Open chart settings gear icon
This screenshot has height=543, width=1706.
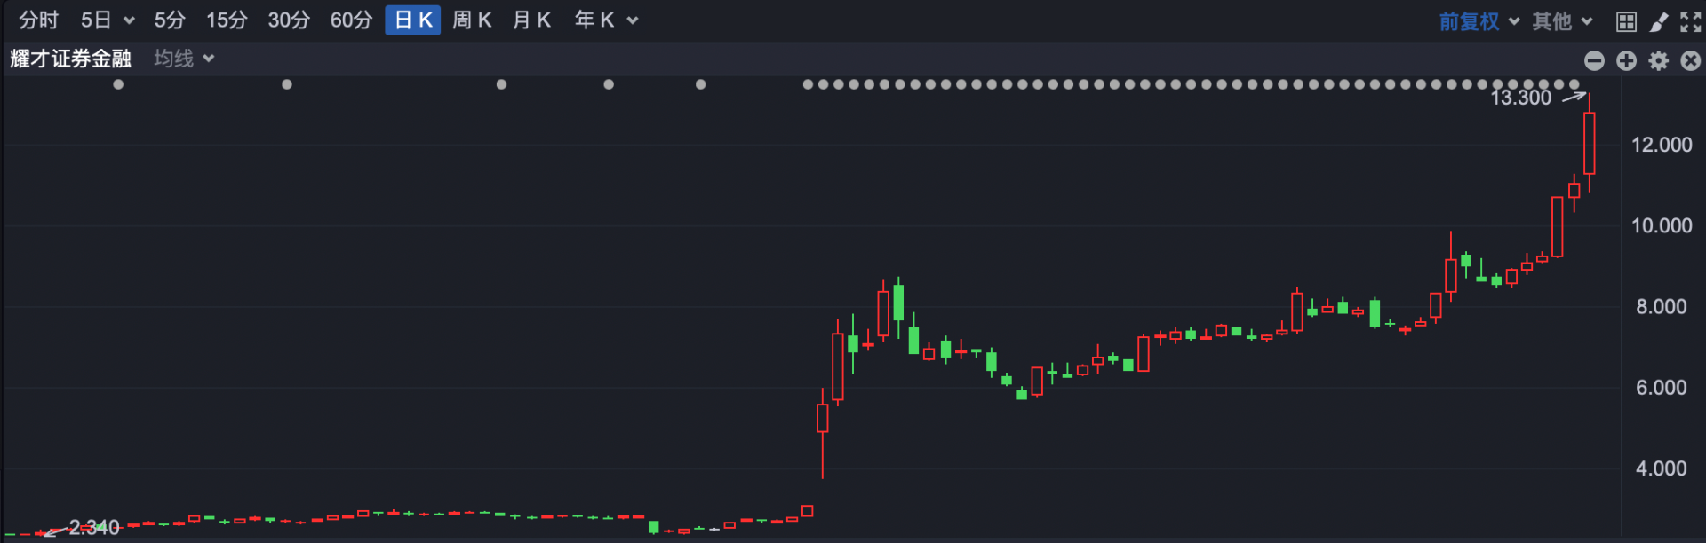(1659, 60)
